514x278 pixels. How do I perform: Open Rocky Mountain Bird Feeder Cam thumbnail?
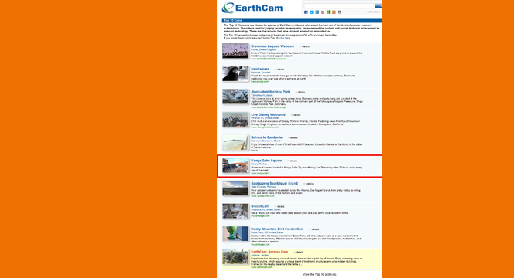235,234
